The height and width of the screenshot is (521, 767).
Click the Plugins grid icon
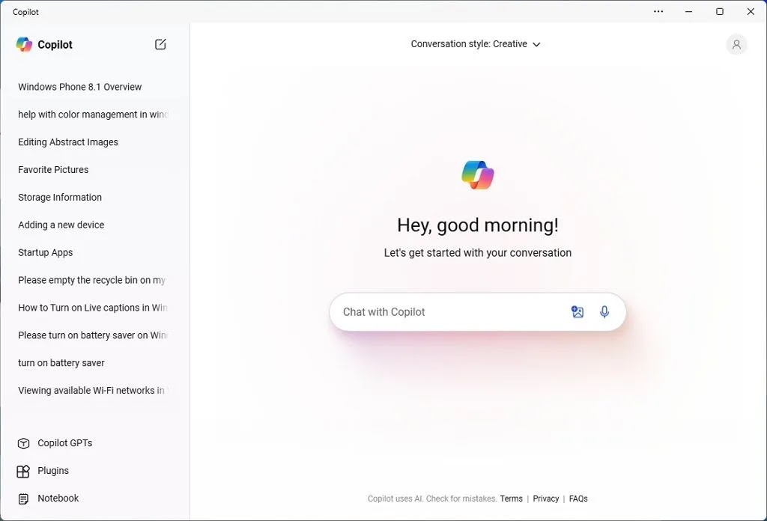(x=23, y=471)
